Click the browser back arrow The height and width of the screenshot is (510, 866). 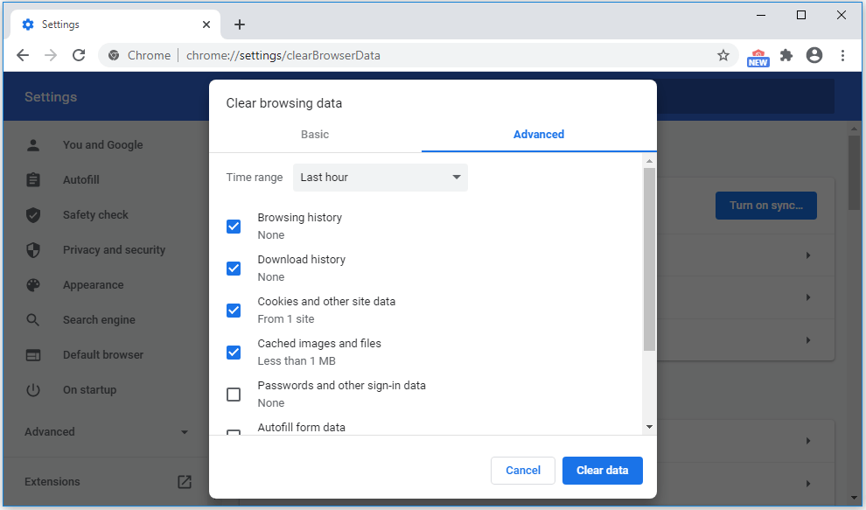23,55
